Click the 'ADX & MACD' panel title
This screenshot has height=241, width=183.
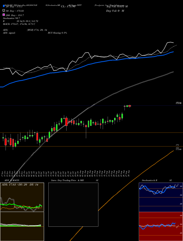point(12,180)
